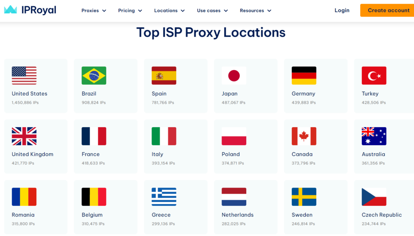Image resolution: width=414 pixels, height=236 pixels.
Task: Open the United Kingdom location link
Action: click(32, 154)
